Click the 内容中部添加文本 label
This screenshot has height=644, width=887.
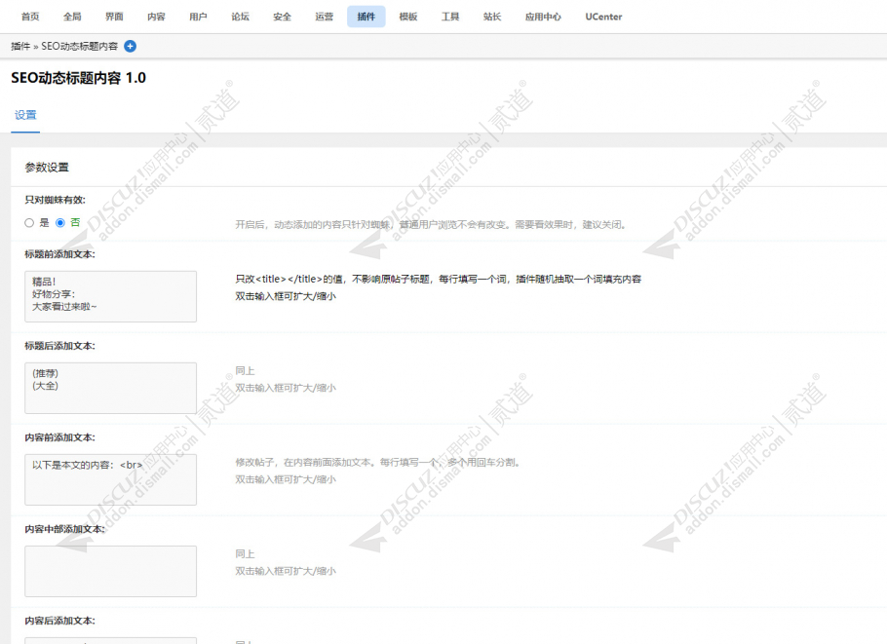65,529
